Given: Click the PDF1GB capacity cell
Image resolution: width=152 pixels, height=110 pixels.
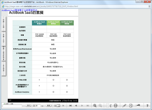Looking at the screenshot, I should pyautogui.click(x=53, y=35).
